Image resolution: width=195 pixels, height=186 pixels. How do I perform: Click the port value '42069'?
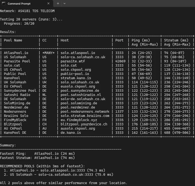pyautogui.click(x=120, y=61)
